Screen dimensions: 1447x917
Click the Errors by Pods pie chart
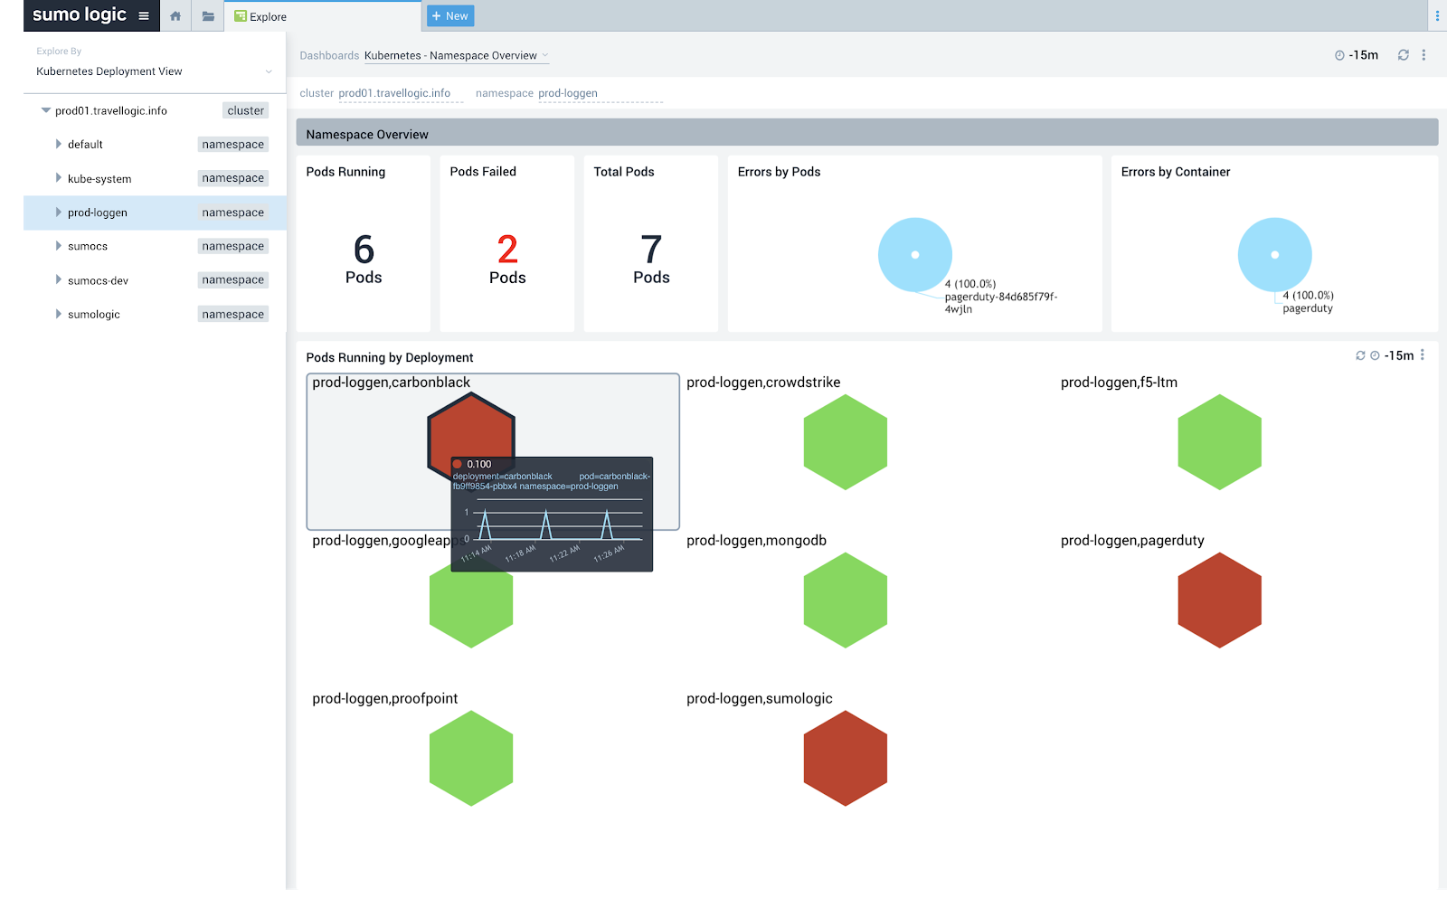pyautogui.click(x=915, y=254)
